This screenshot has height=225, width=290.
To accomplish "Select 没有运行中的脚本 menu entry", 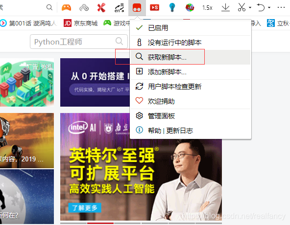I will tap(191, 43).
